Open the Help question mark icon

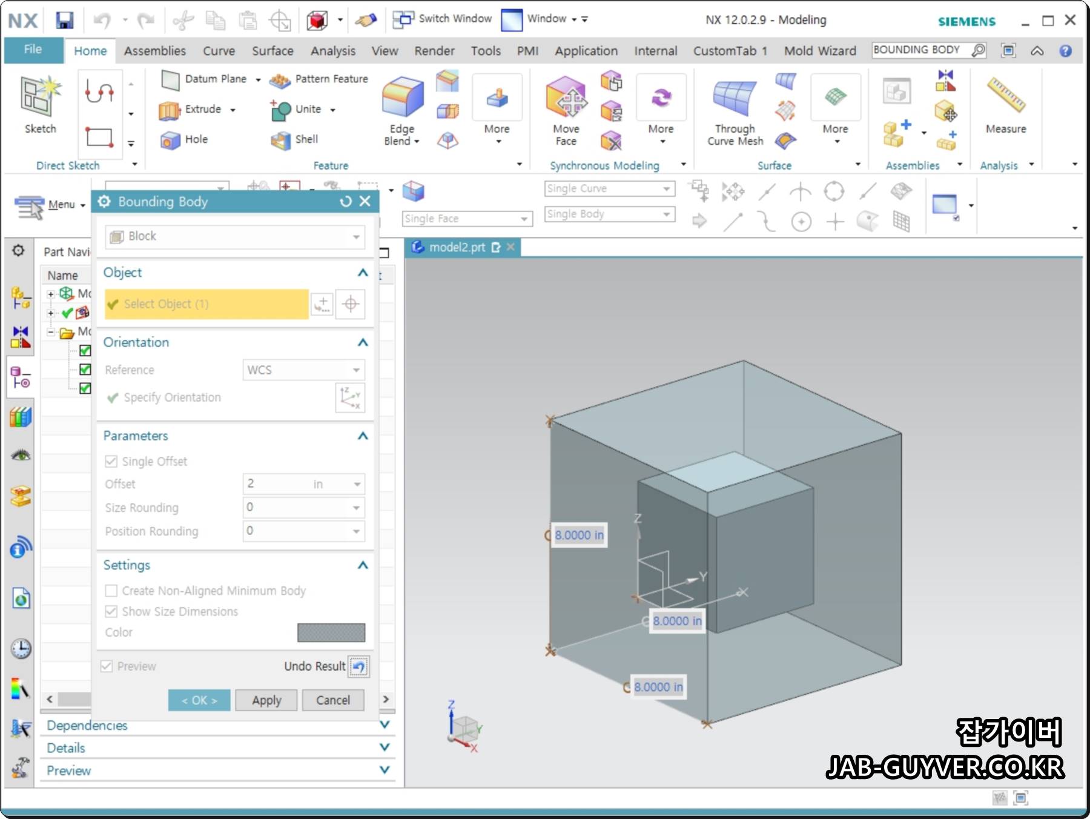[1066, 51]
